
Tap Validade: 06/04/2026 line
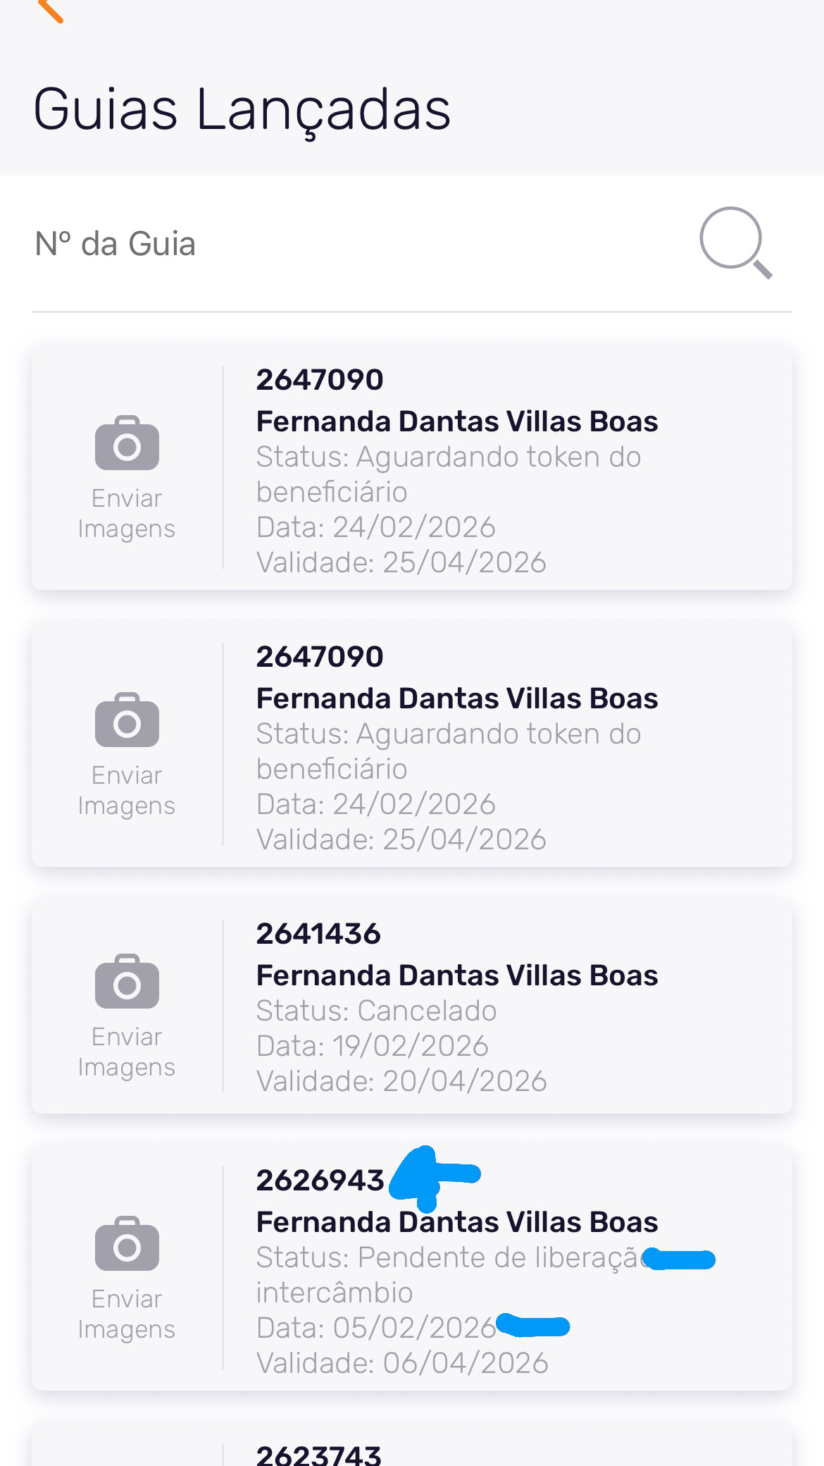(x=401, y=1363)
